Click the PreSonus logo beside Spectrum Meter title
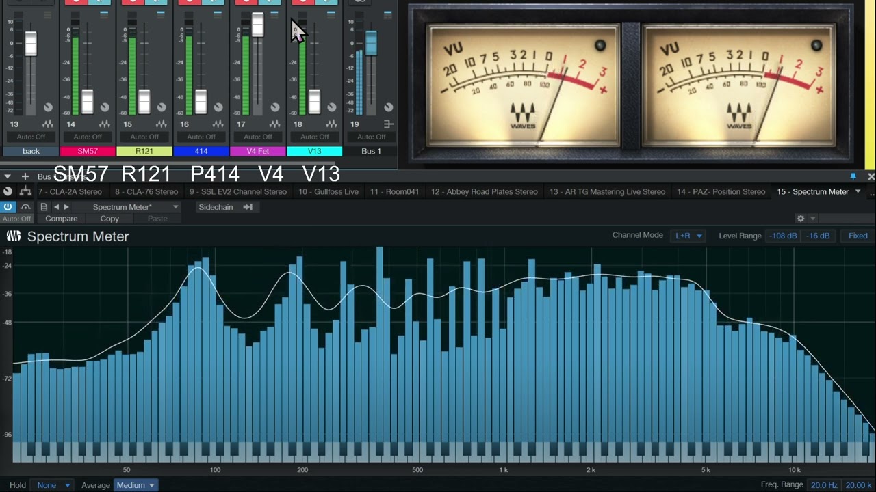The width and height of the screenshot is (876, 492). point(14,236)
